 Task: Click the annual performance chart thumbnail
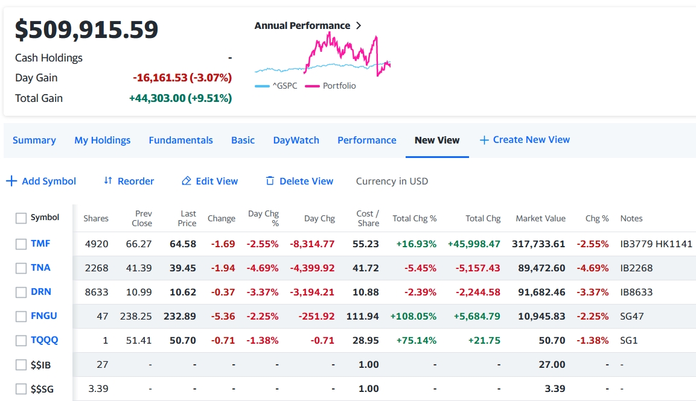pos(322,54)
